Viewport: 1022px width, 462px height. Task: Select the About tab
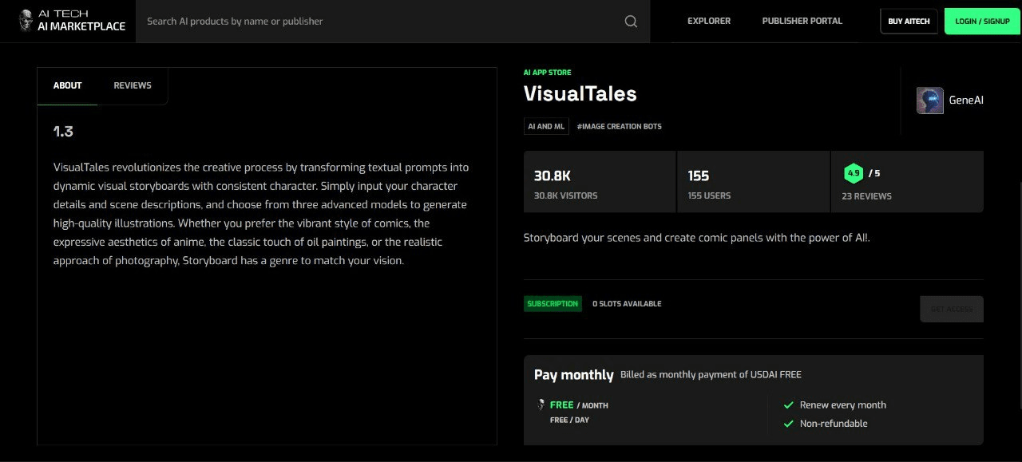click(x=68, y=85)
